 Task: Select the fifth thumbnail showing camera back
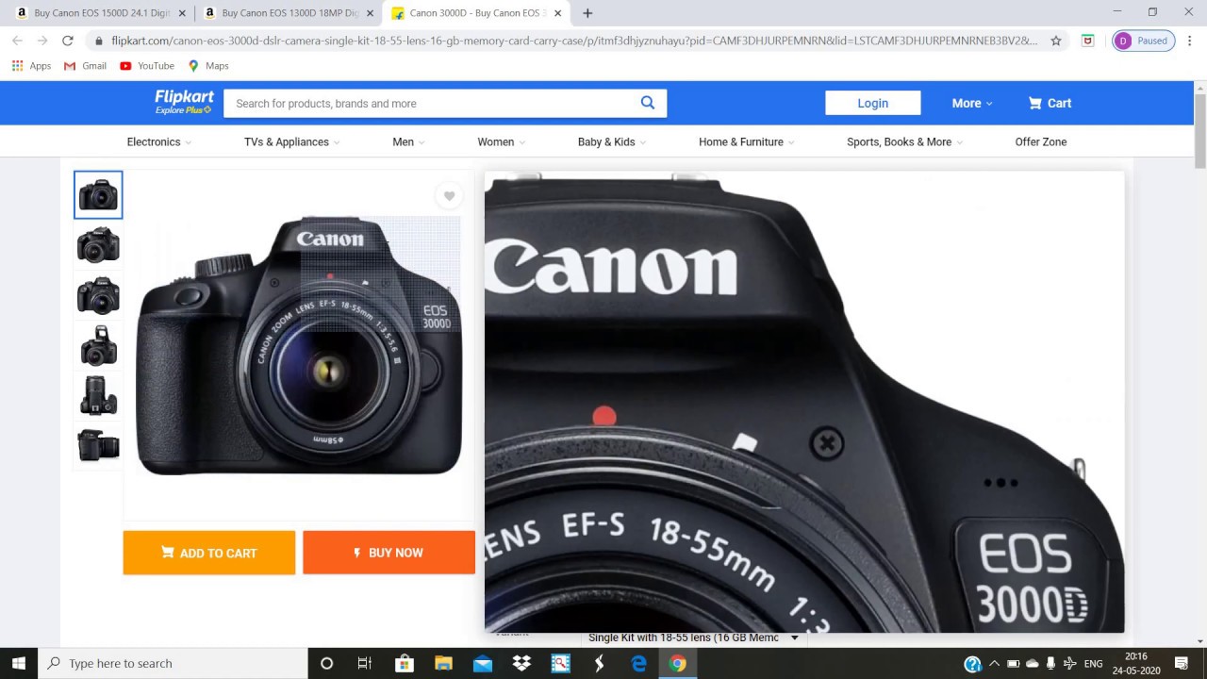tap(98, 395)
